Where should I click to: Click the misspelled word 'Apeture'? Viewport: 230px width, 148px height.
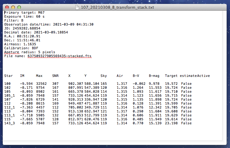pos(12,52)
